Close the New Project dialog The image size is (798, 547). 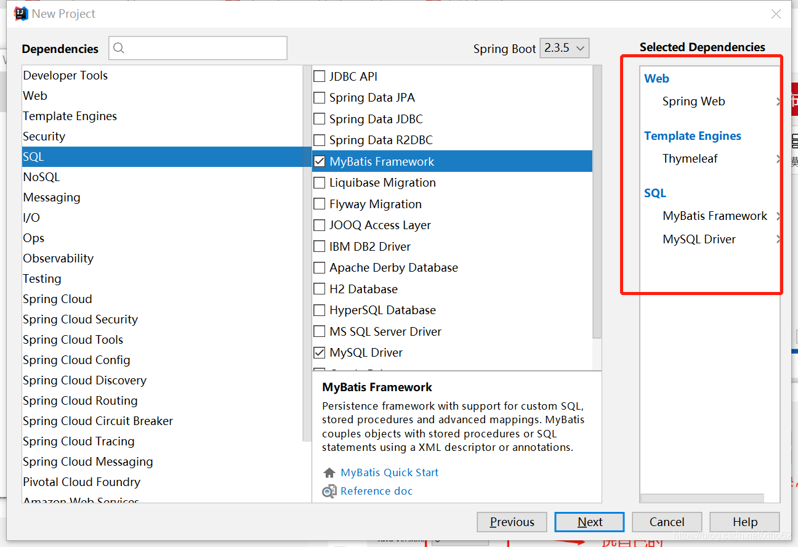[776, 14]
